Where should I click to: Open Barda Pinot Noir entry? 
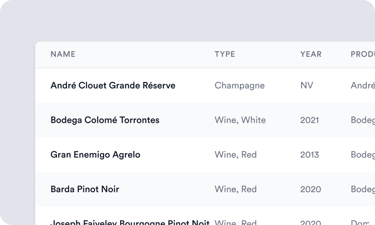coord(85,189)
